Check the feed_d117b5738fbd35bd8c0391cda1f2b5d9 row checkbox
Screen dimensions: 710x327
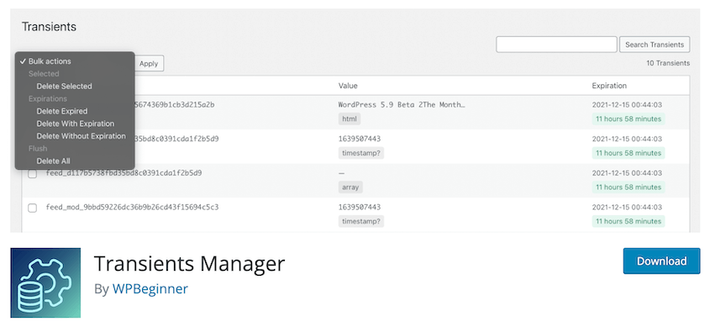(x=33, y=174)
